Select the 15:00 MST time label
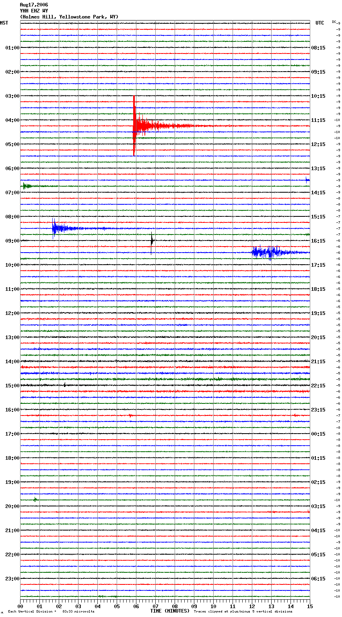 pos(12,386)
